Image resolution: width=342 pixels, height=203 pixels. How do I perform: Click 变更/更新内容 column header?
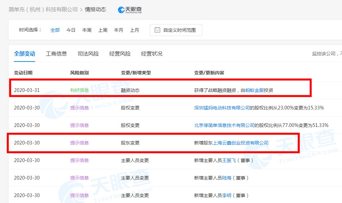tap(209, 73)
